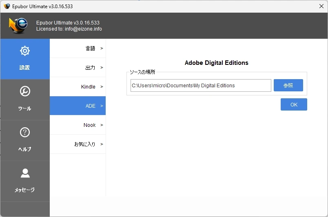Click the 参照 browse button
Image resolution: width=328 pixels, height=217 pixels.
pos(288,85)
